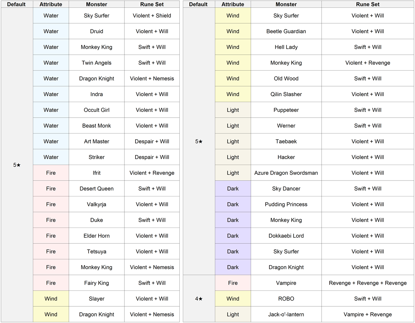Click the Beetle Guardian monster cell
This screenshot has height=323, width=415.
click(x=286, y=31)
